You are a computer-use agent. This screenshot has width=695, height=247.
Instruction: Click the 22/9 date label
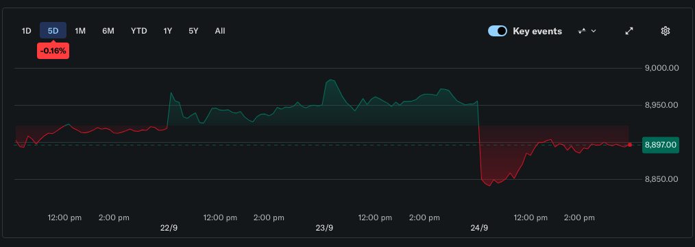tap(169, 228)
